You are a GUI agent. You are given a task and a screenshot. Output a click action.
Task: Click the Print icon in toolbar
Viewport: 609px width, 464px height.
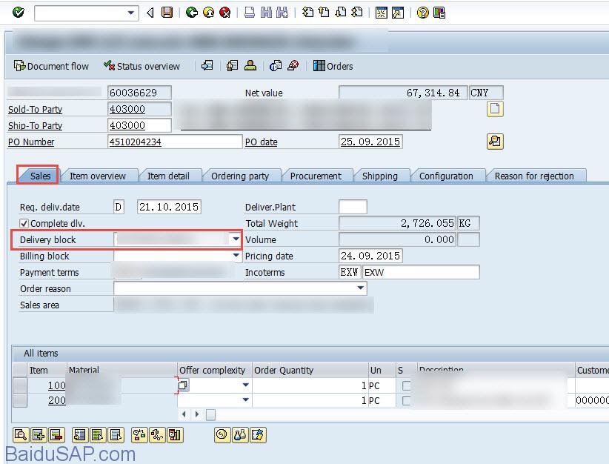coord(250,12)
